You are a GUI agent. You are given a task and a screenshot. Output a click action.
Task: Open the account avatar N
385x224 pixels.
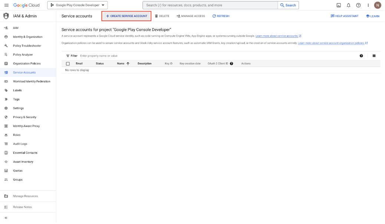377,5
